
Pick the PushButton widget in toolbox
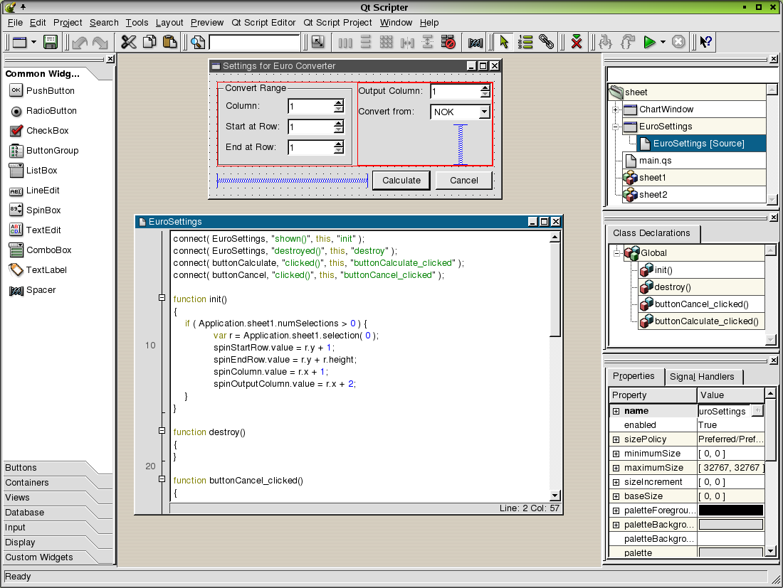[42, 91]
